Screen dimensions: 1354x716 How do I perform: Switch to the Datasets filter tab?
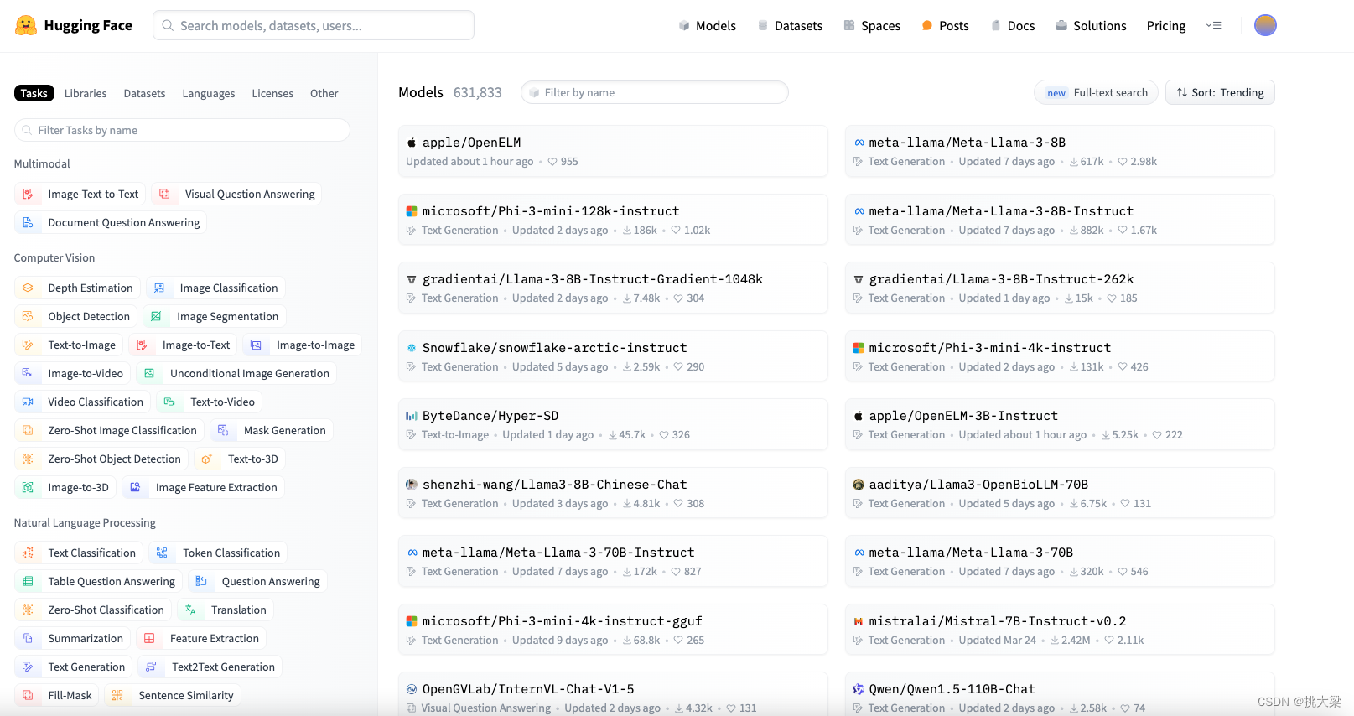click(x=144, y=93)
